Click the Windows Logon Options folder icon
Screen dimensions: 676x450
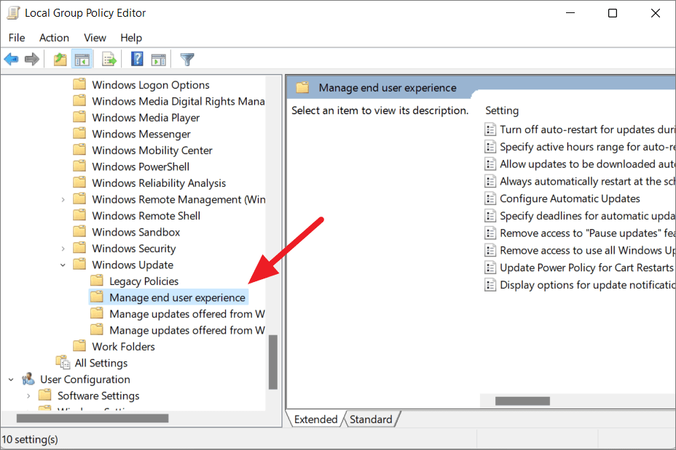[79, 84]
